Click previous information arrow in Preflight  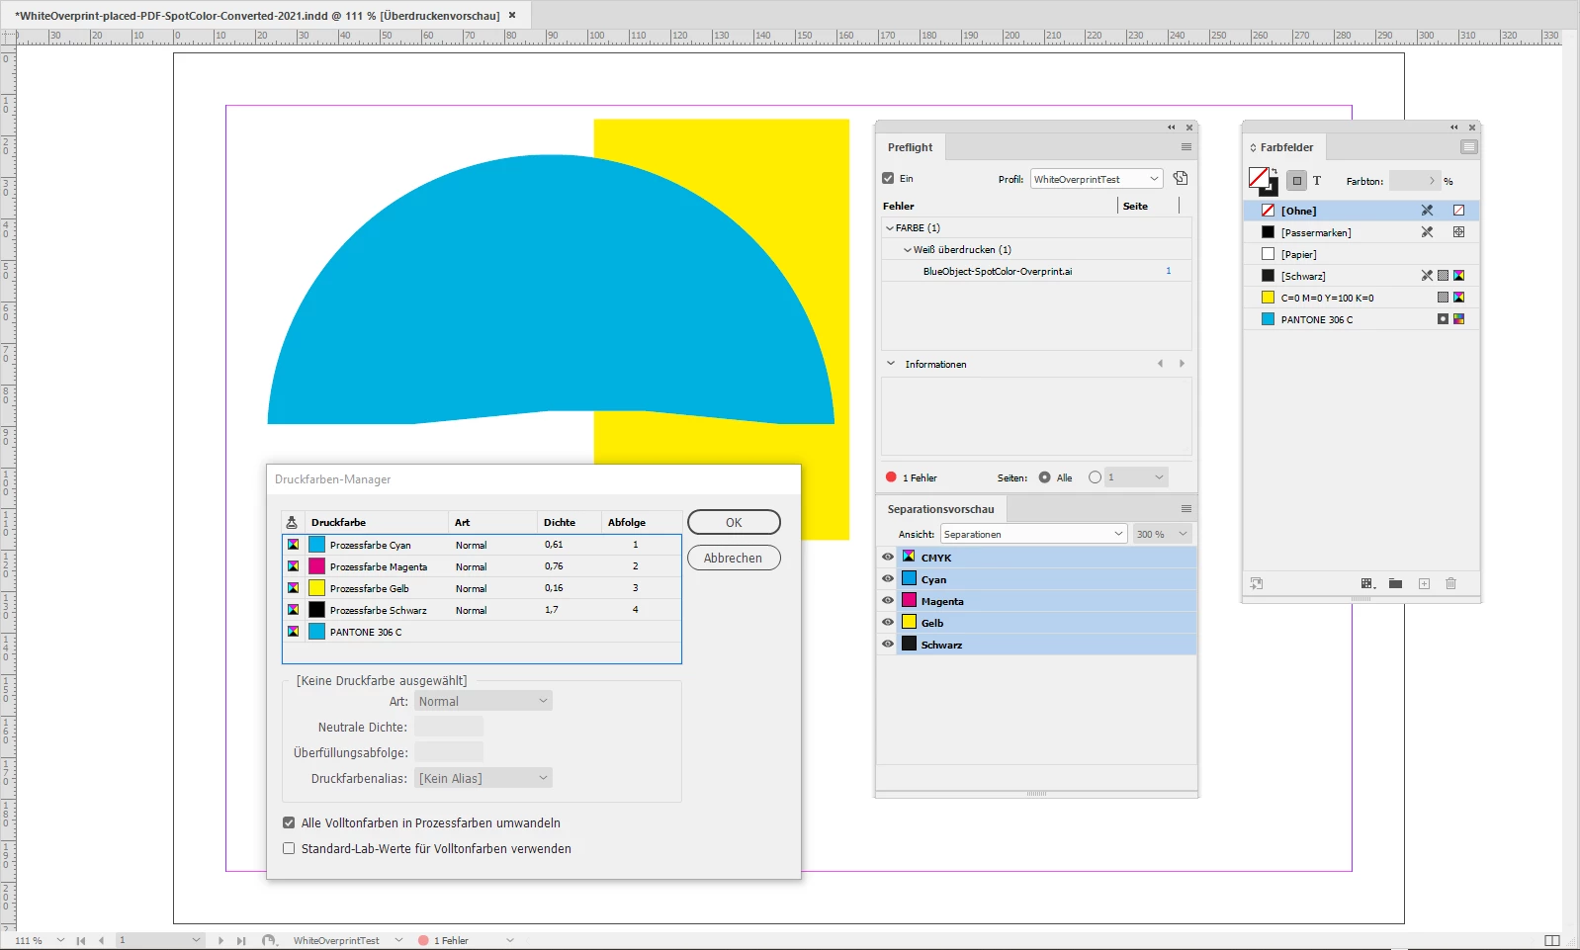(x=1161, y=364)
